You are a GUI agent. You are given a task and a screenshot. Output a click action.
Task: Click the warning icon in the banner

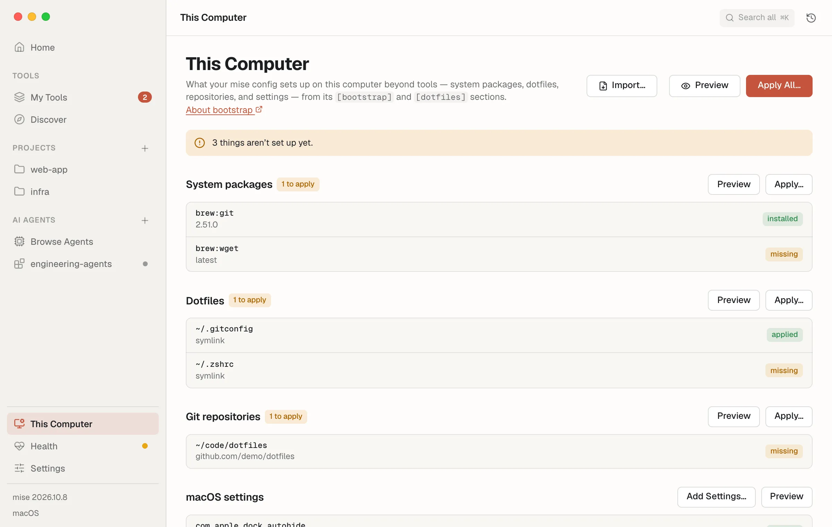click(200, 143)
